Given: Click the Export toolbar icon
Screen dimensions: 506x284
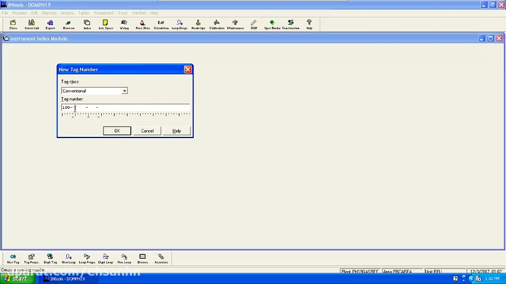Looking at the screenshot, I should pos(50,25).
